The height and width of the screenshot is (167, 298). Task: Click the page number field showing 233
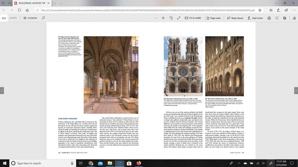(x=4, y=18)
